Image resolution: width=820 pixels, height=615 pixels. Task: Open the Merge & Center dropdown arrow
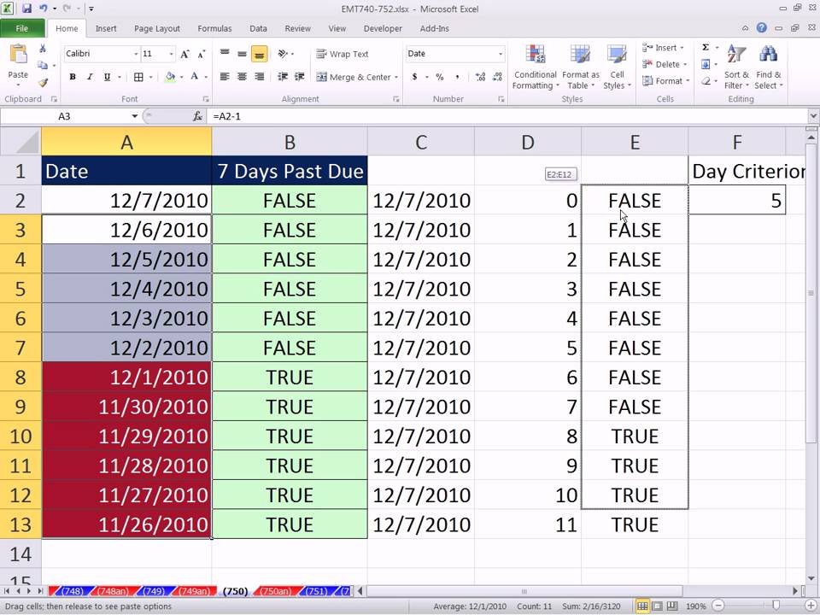pyautogui.click(x=396, y=78)
